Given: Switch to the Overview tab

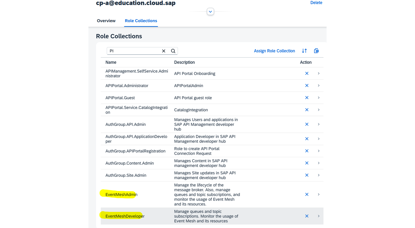Looking at the screenshot, I should click(x=106, y=21).
